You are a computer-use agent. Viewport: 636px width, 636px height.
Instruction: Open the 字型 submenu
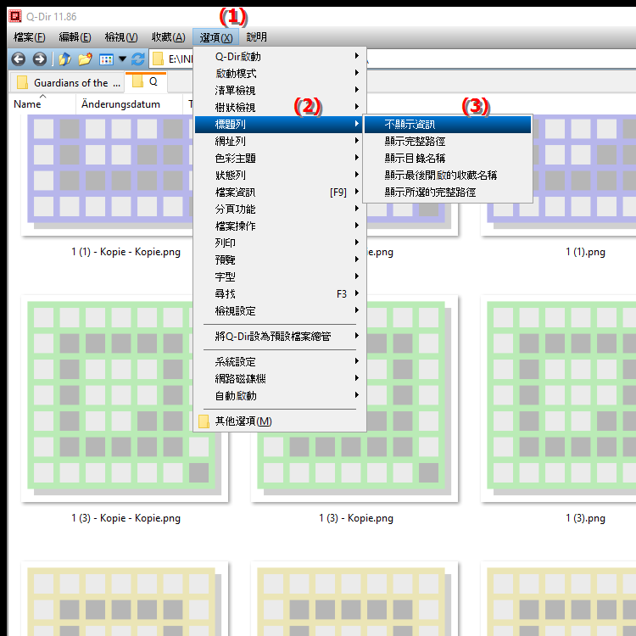coord(280,277)
